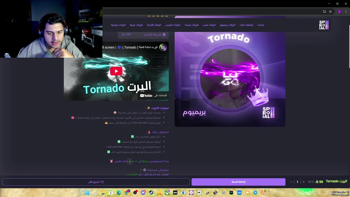Viewport: 350px width, 197px height.
Task: Decrease quantity with the minus button
Action: pyautogui.click(x=291, y=182)
